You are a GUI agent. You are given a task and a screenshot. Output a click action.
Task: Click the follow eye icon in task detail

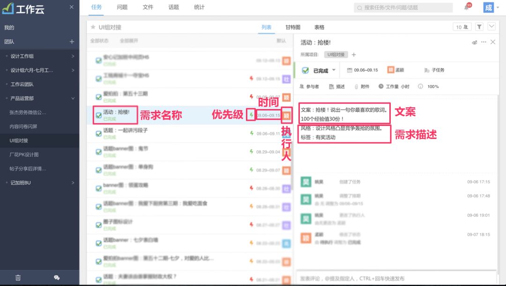(x=474, y=42)
